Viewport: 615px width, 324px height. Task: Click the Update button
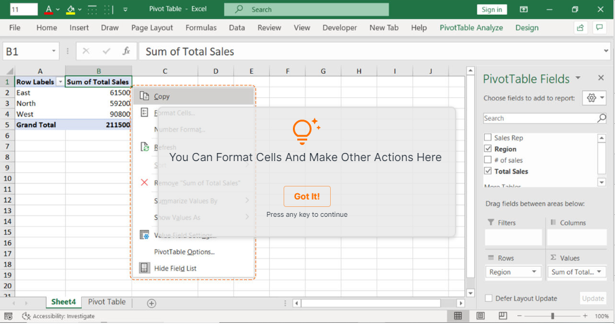593,299
